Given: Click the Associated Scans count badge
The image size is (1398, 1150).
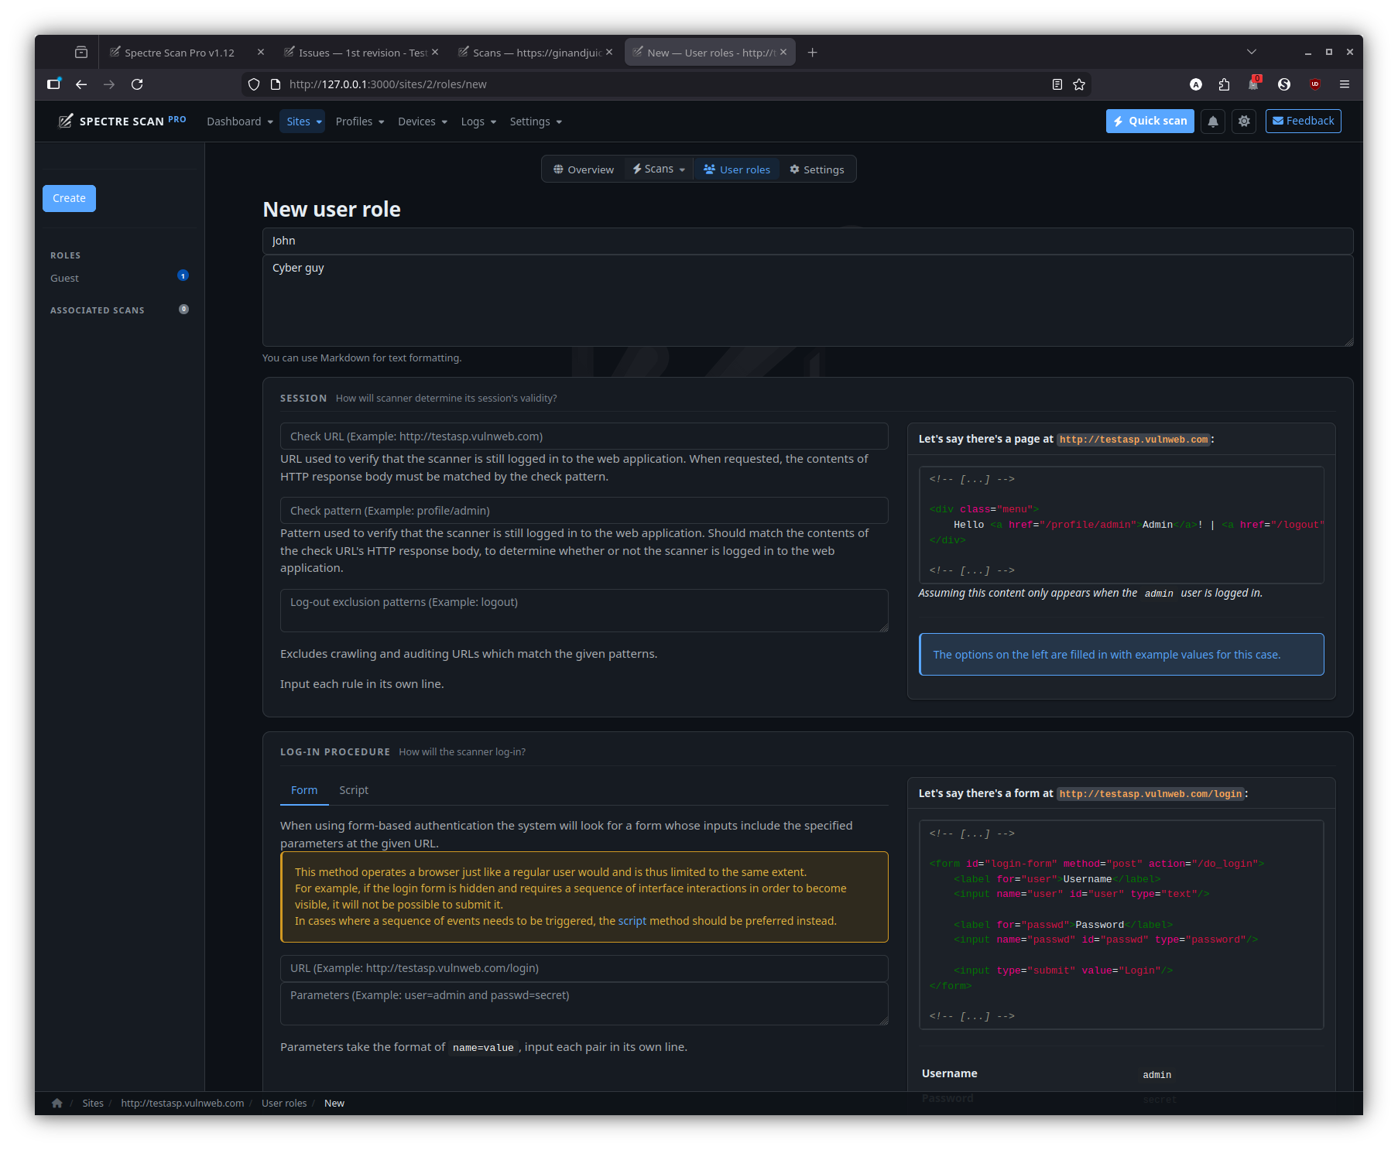Looking at the screenshot, I should (x=183, y=309).
